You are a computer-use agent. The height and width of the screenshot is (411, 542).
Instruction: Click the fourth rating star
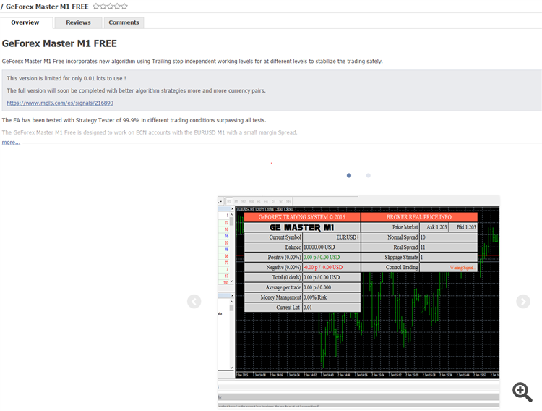(117, 7)
